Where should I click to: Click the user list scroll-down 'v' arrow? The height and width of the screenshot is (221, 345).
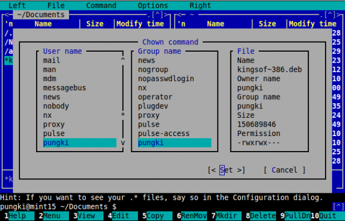pyautogui.click(x=123, y=143)
